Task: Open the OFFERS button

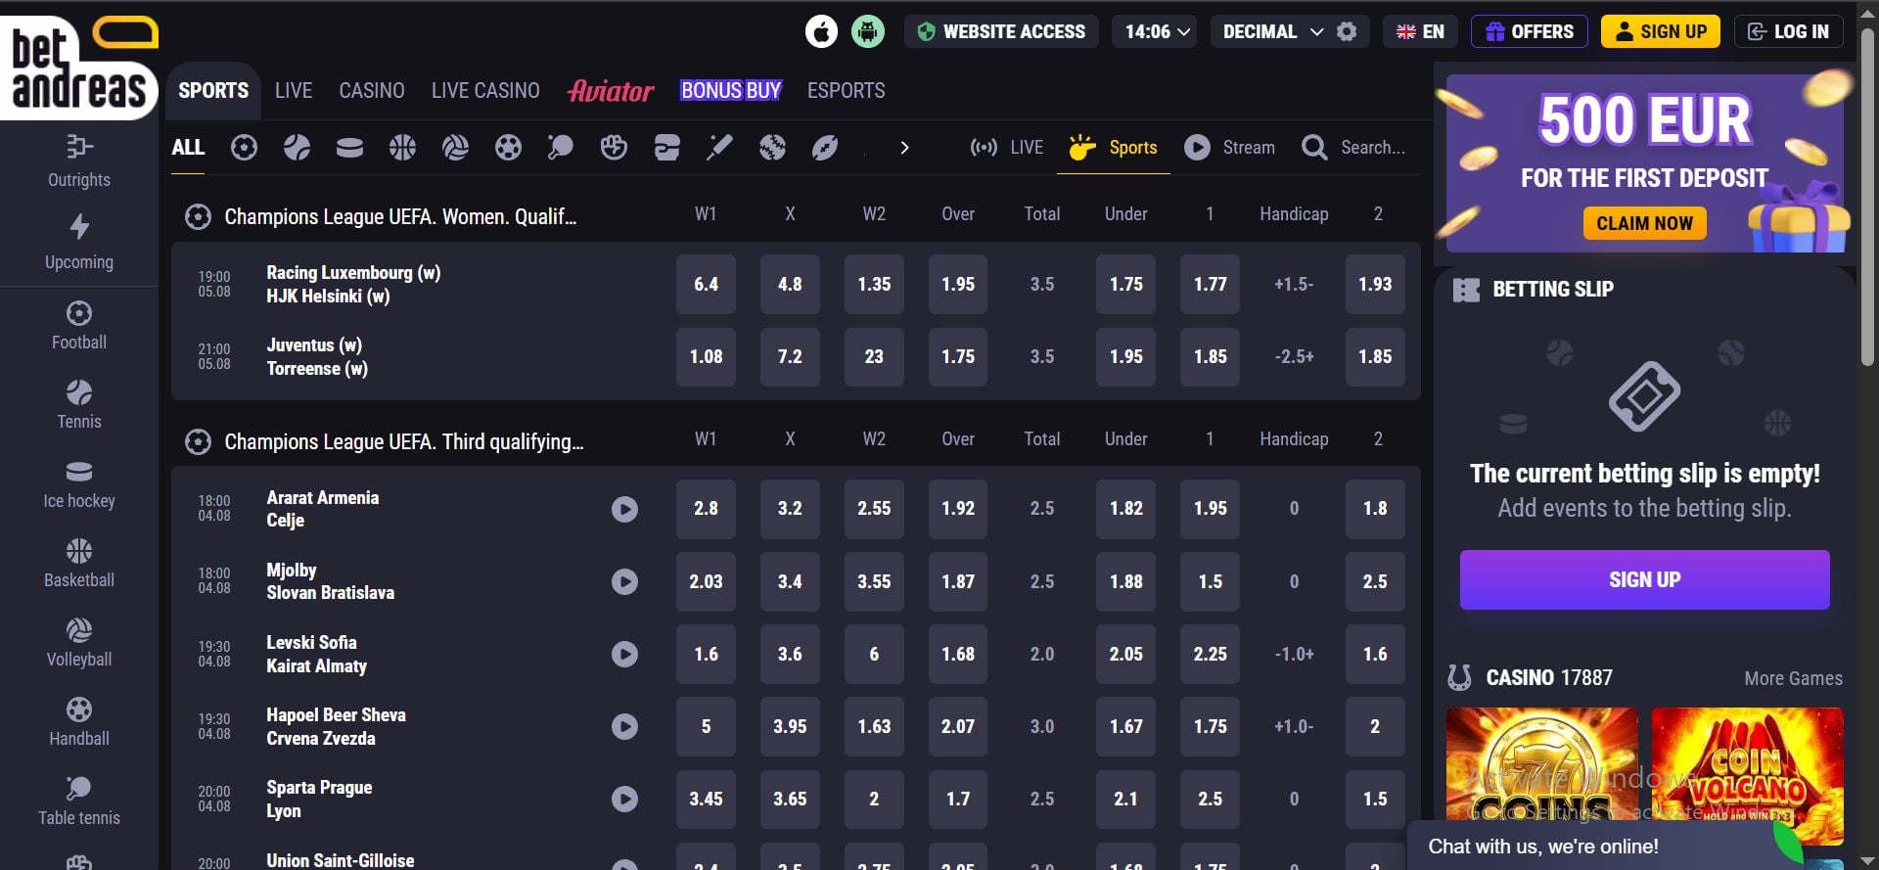Action: point(1530,31)
